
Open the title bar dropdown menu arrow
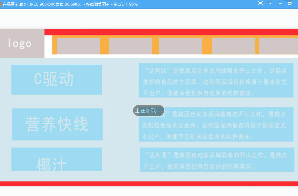[x=270, y=3]
